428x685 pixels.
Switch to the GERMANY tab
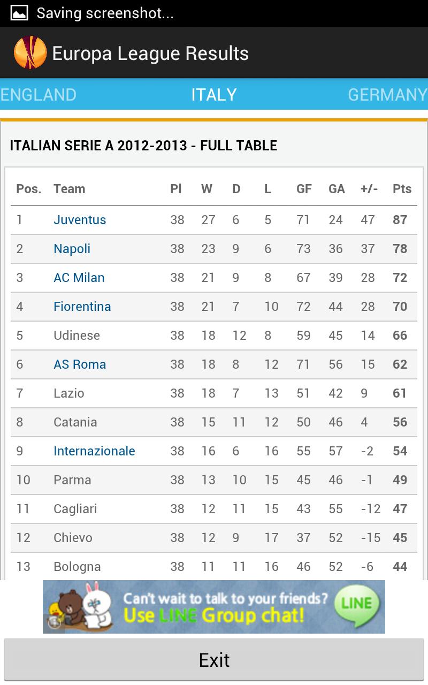(386, 95)
